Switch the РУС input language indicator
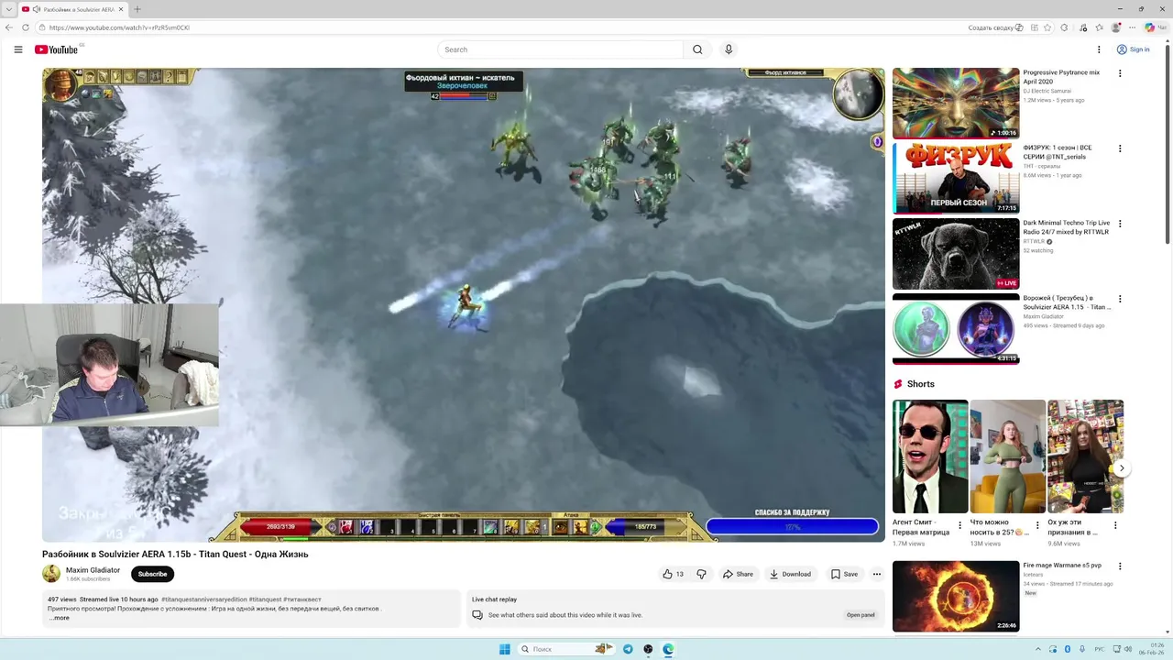Viewport: 1173px width, 660px height. tap(1100, 649)
